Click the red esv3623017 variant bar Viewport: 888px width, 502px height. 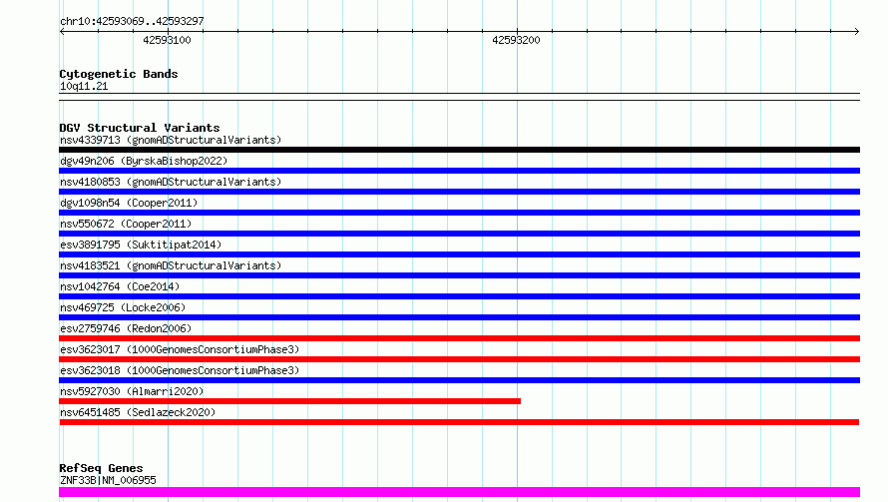click(459, 359)
